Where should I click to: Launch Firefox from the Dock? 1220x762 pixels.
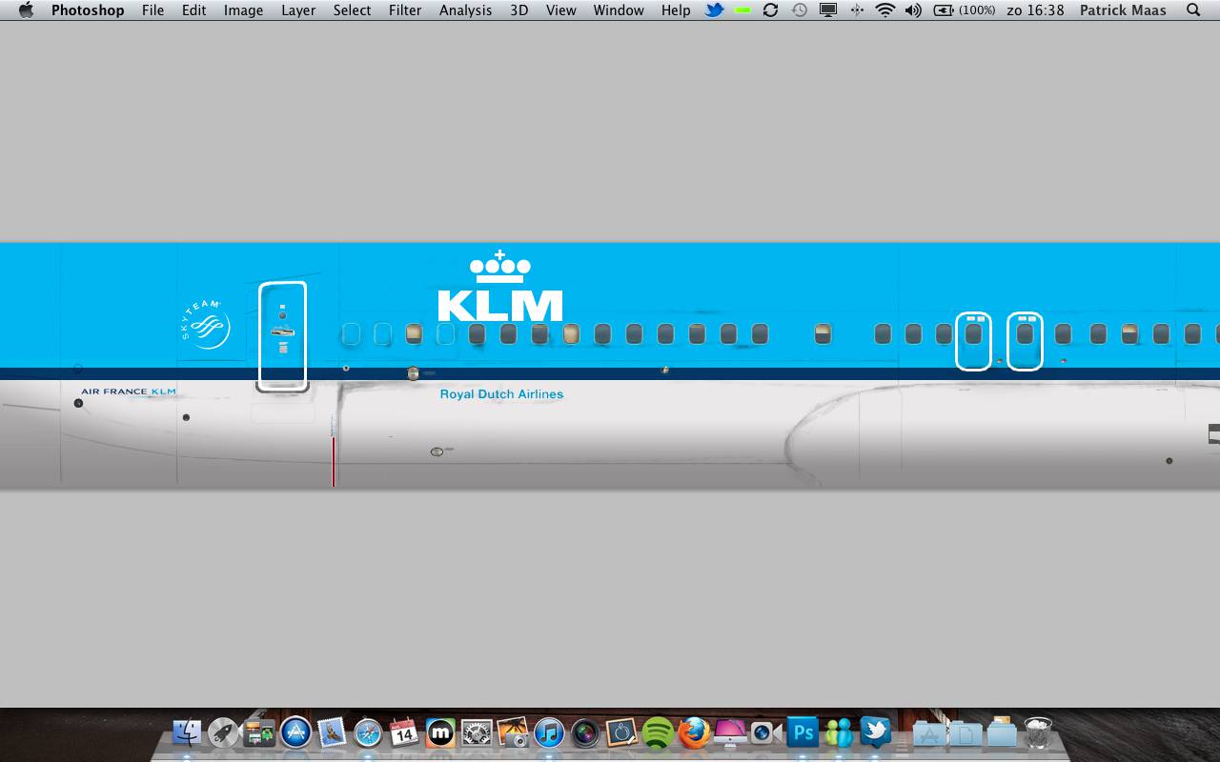click(x=694, y=732)
